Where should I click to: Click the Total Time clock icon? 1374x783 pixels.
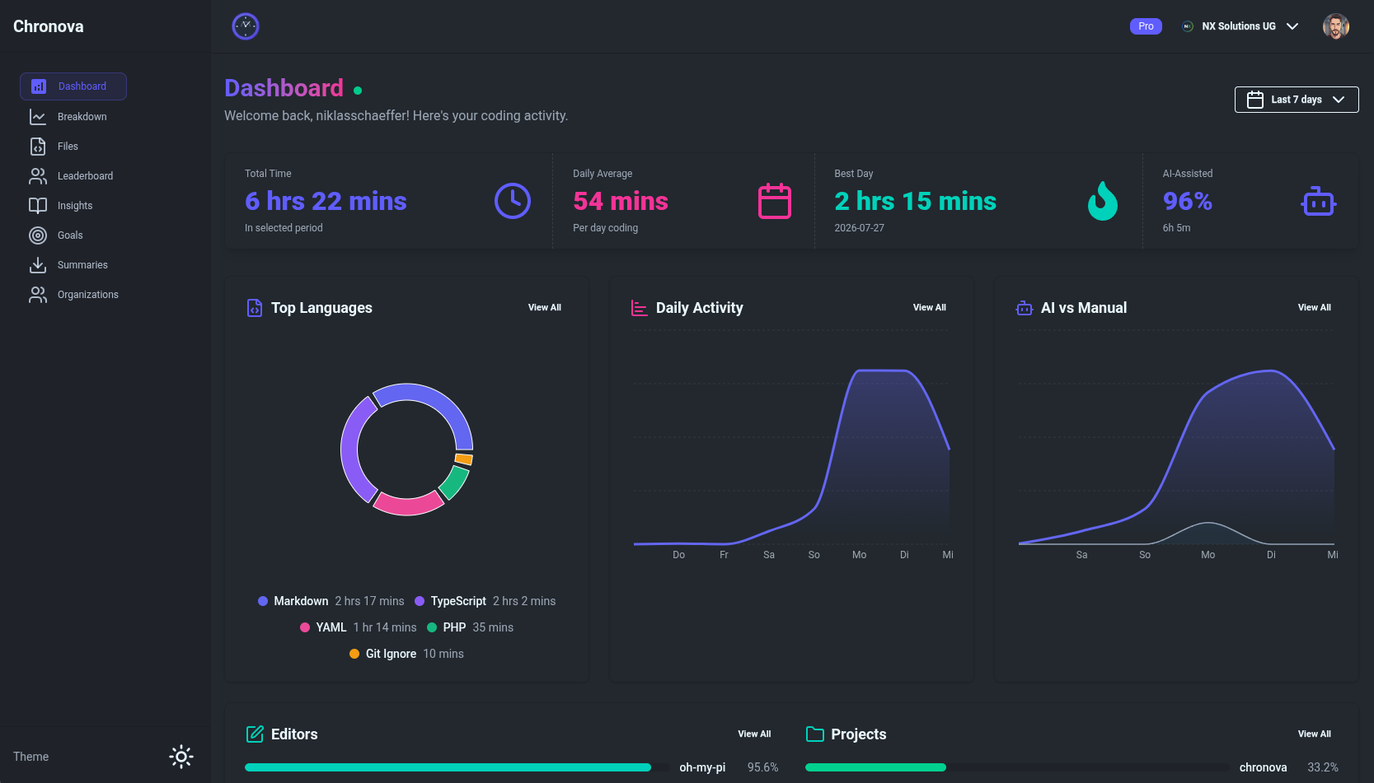[513, 201]
